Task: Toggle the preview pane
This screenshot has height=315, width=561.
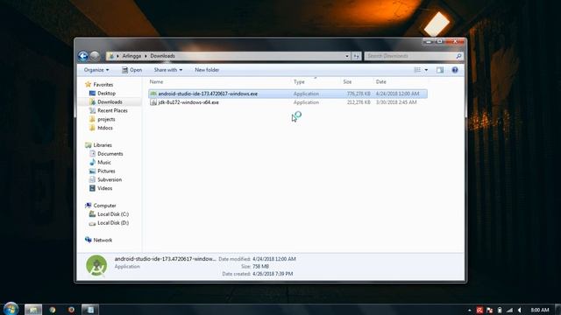Action: pos(440,70)
